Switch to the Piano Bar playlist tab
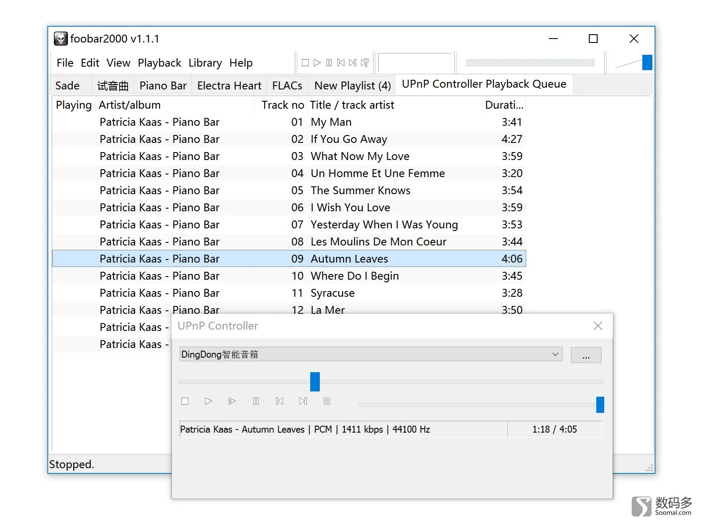This screenshot has width=701, height=526. pyautogui.click(x=163, y=85)
